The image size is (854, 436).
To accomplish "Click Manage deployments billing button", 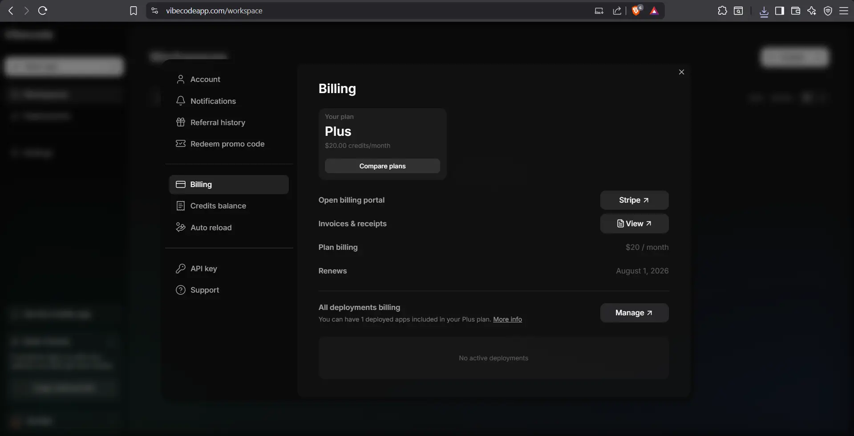I will click(x=634, y=313).
